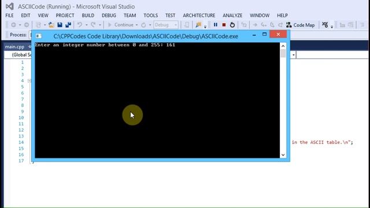Screen dimensions: 370x208
Task: Maximize the ASCIICode.exe console window
Action: pos(264,35)
